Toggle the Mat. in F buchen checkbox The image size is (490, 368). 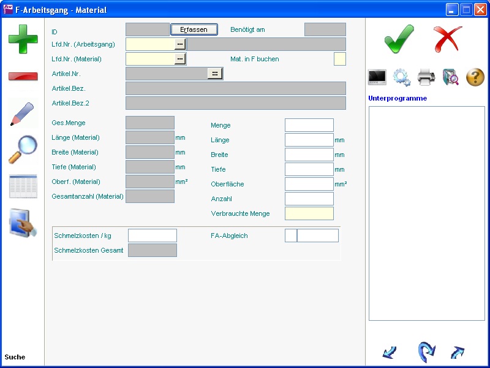coord(340,59)
